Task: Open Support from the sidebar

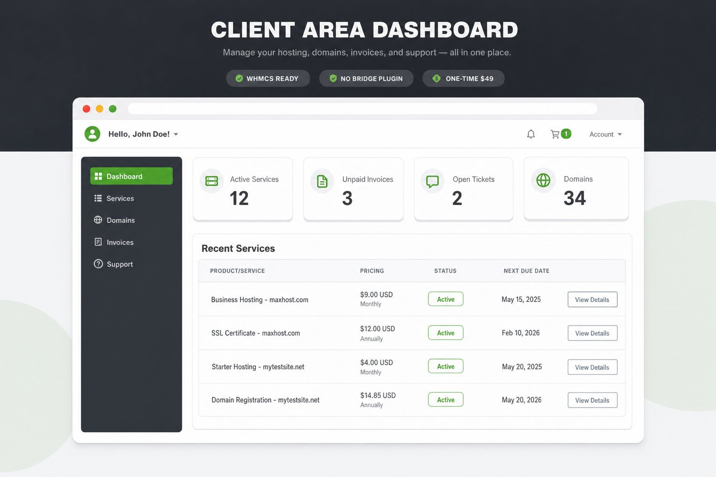Action: pos(131,264)
